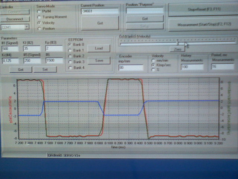The width and height of the screenshot is (238, 179).
Task: Click the red left y-axis title
Action: coord(10,109)
